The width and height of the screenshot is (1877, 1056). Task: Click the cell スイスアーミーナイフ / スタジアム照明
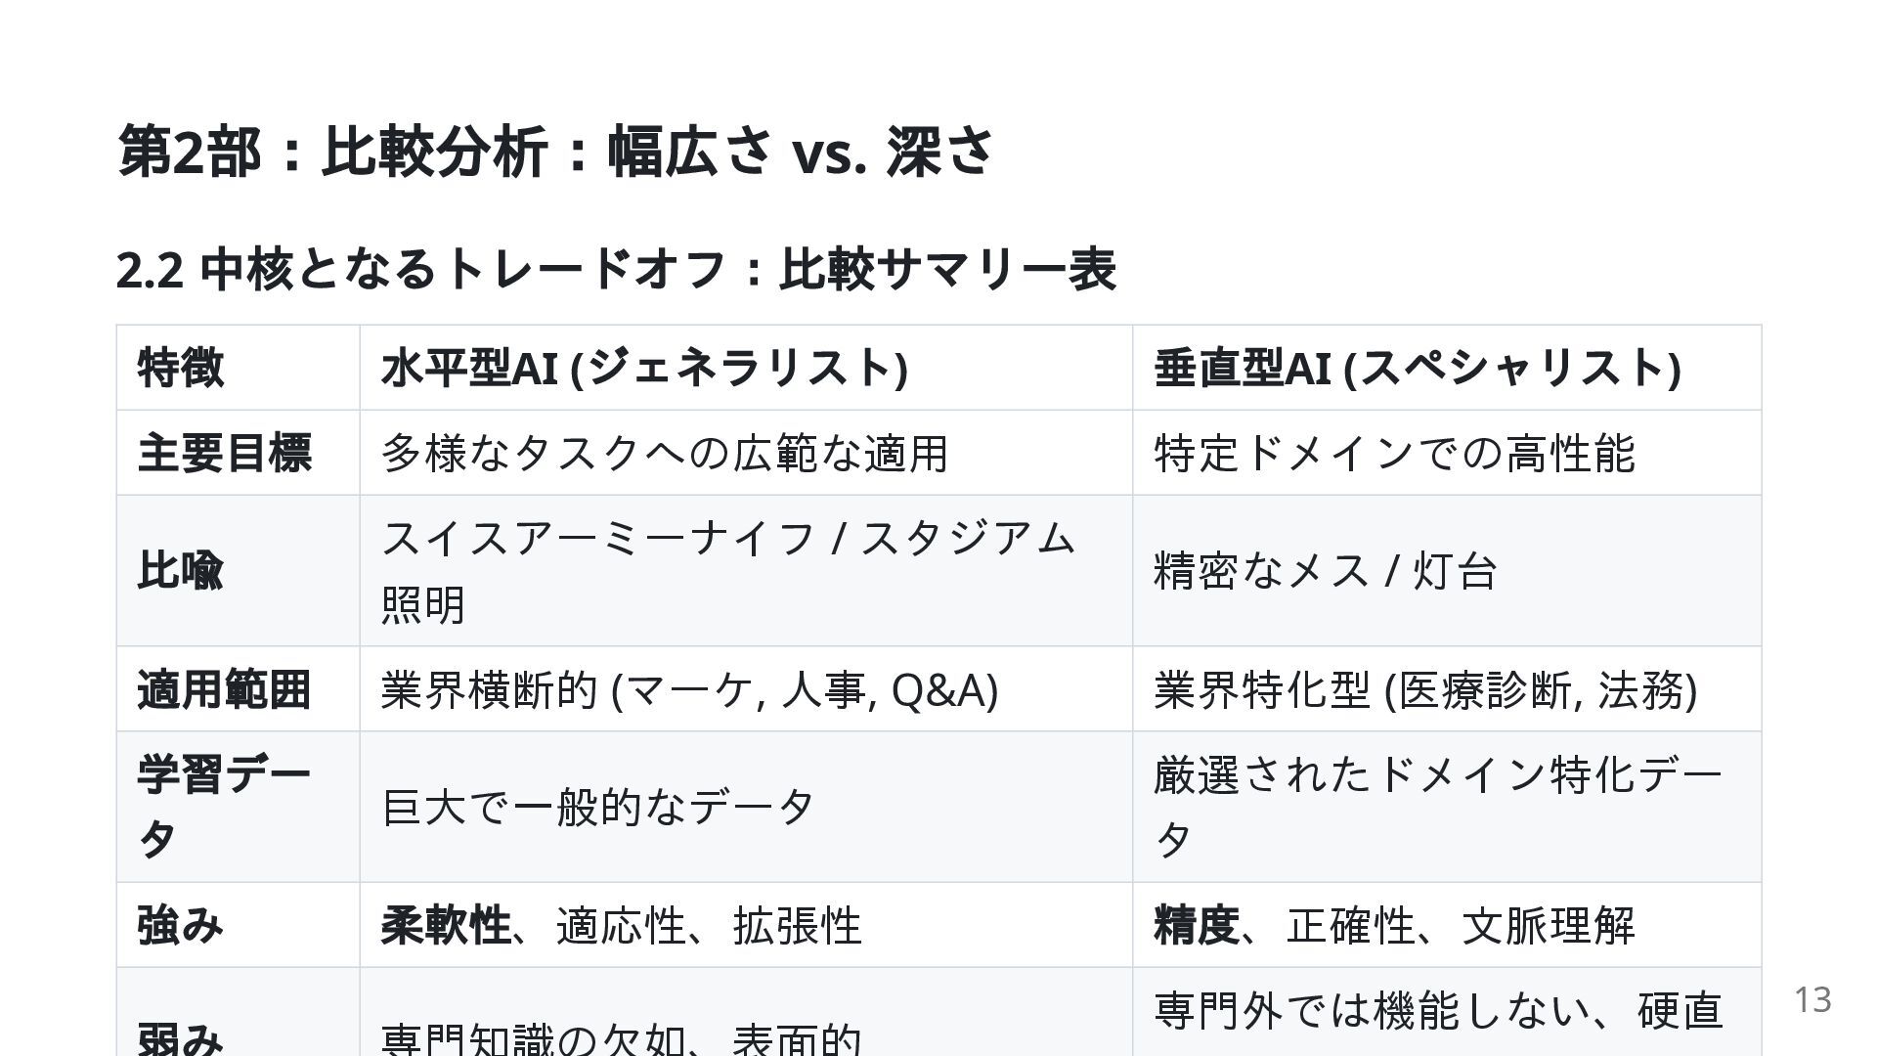tap(746, 571)
